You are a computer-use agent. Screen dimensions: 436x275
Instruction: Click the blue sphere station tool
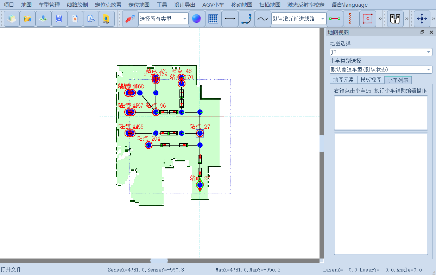(x=197, y=19)
